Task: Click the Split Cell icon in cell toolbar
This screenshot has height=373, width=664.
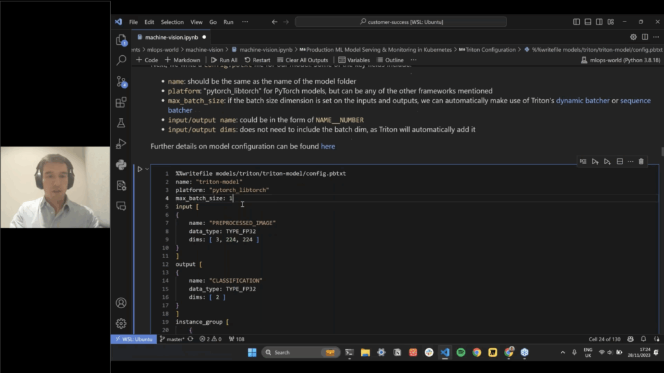Action: coord(619,162)
